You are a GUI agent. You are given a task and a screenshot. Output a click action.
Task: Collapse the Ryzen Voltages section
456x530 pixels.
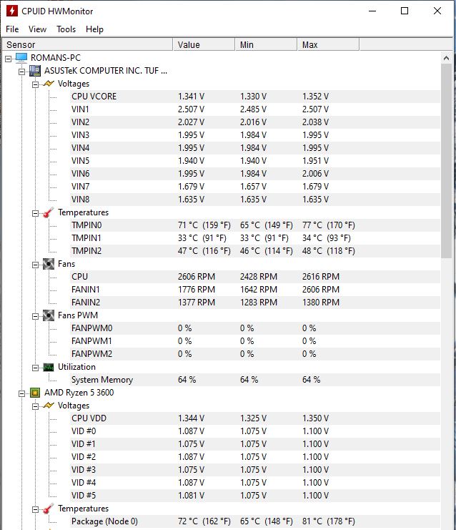tap(36, 406)
